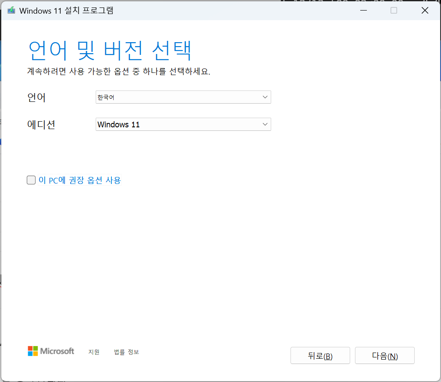
Task: Enable '이 PC에 권장 옵션 사용' checkbox
Action: tap(31, 180)
